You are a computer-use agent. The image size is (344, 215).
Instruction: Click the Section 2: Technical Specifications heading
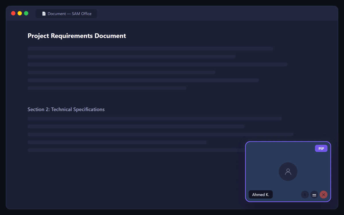66,110
